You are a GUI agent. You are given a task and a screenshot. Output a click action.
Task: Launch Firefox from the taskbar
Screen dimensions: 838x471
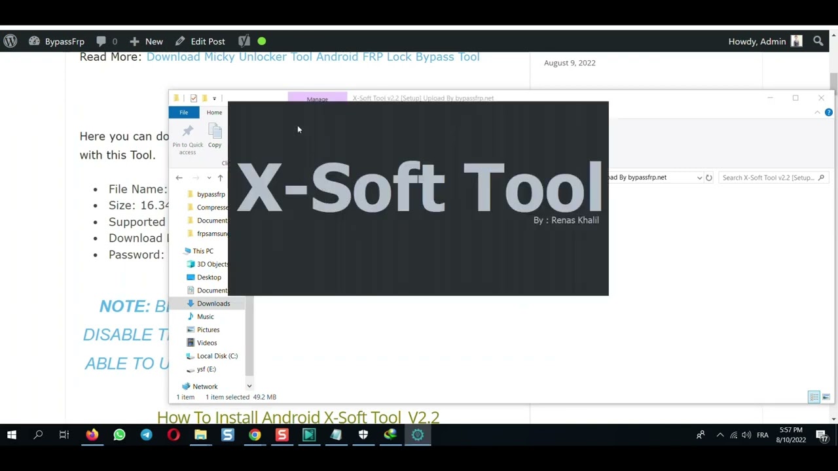tap(92, 435)
